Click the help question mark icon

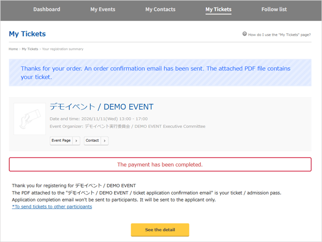(244, 34)
